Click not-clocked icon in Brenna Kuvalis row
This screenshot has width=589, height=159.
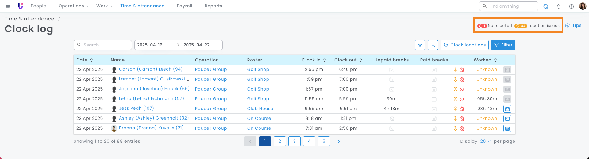462,128
